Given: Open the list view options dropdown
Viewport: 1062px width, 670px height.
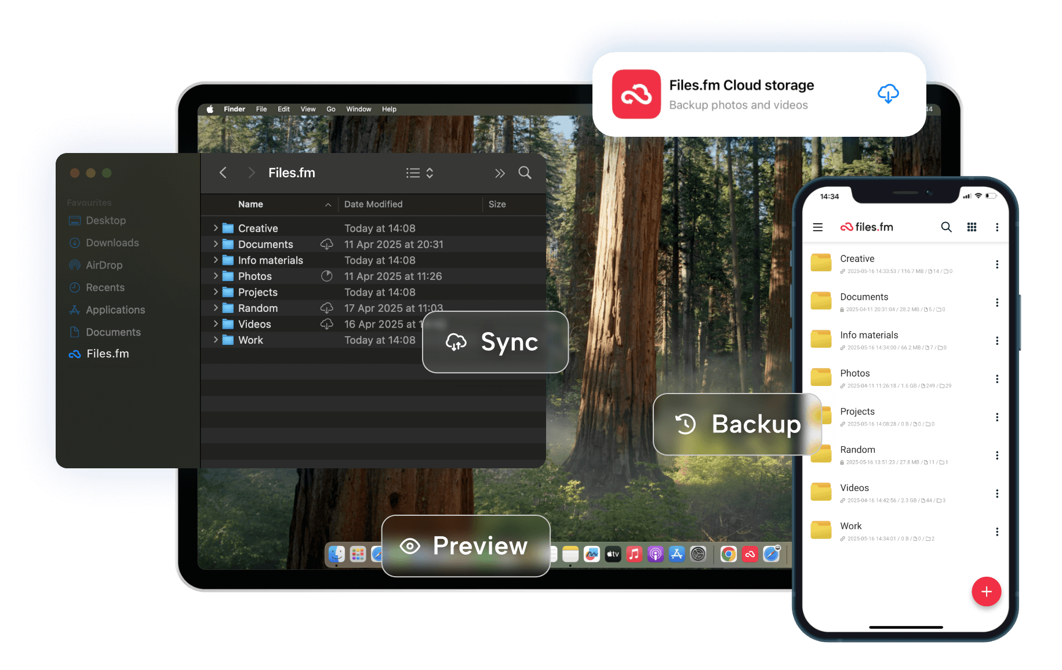Looking at the screenshot, I should (420, 173).
